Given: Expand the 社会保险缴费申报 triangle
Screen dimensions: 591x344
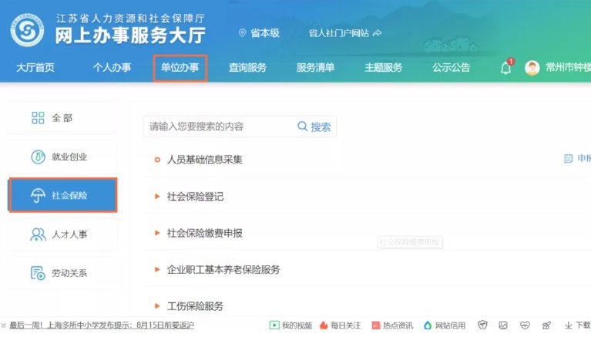Looking at the screenshot, I should [157, 233].
